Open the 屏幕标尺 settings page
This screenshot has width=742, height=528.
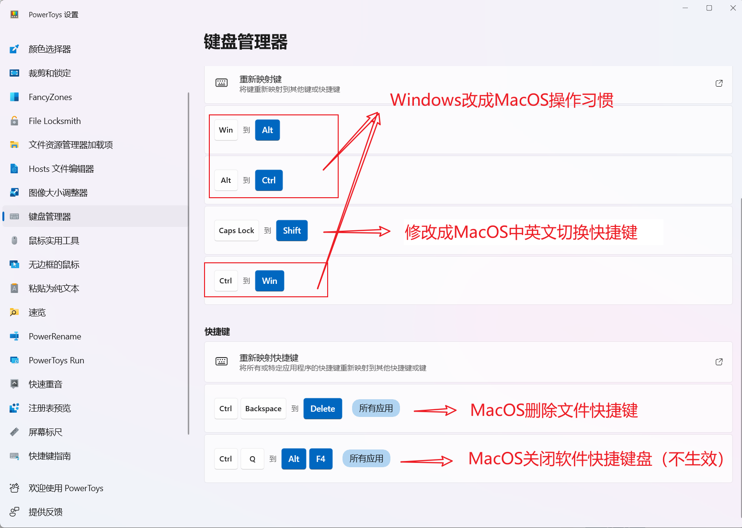(96, 432)
